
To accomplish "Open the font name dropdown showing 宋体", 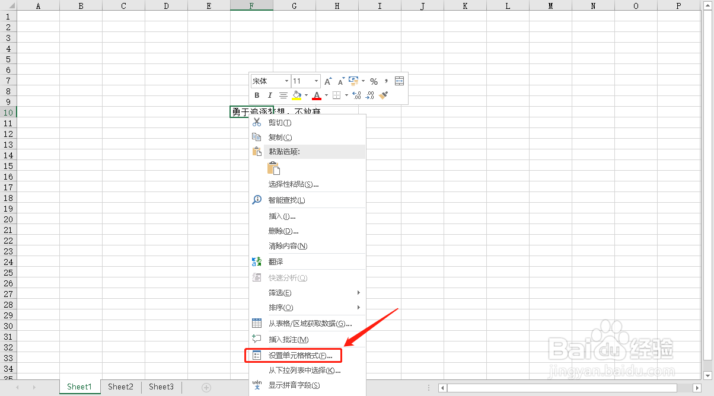I will point(286,81).
